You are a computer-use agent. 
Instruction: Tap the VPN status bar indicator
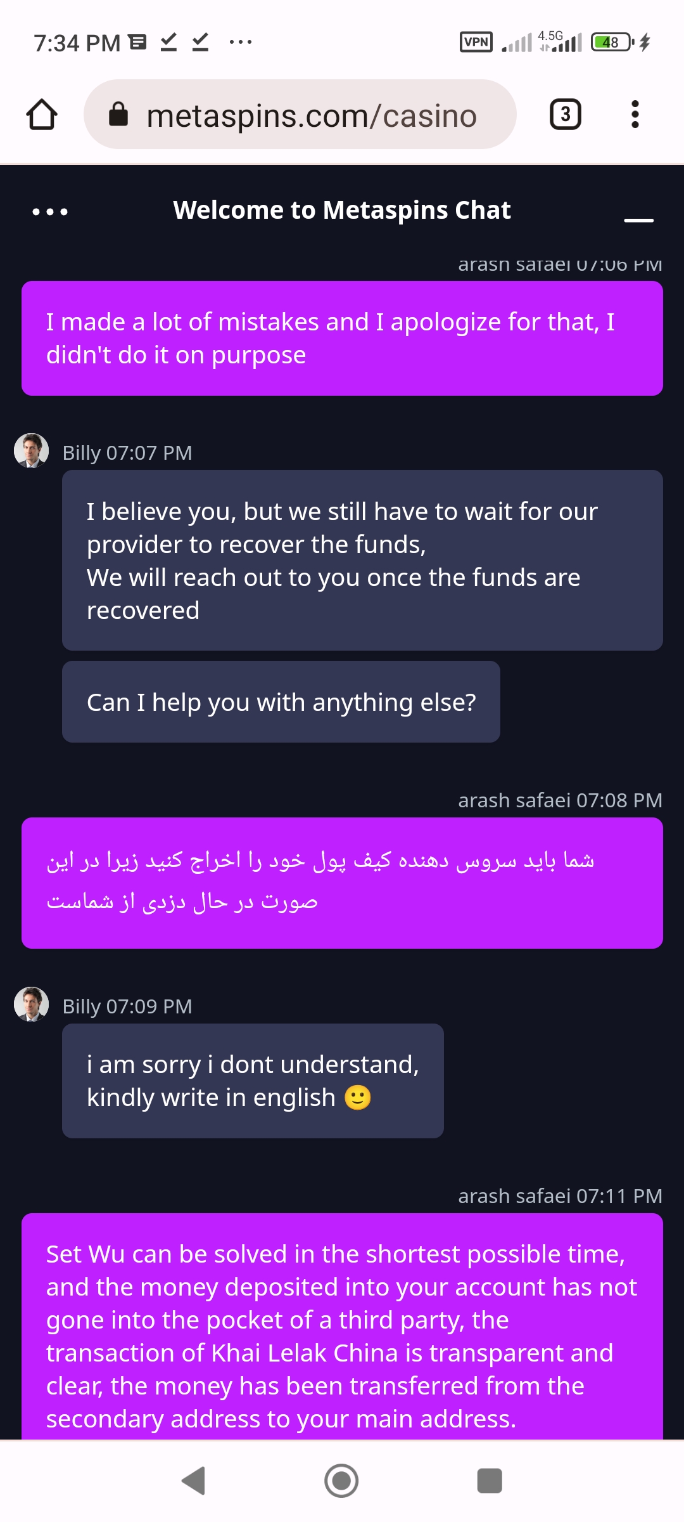pyautogui.click(x=476, y=42)
